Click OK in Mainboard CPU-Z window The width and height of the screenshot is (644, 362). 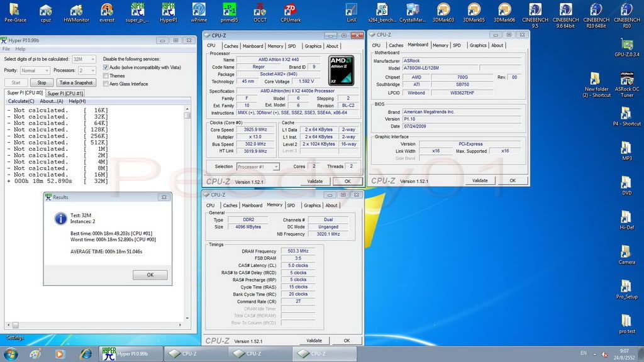tap(513, 180)
